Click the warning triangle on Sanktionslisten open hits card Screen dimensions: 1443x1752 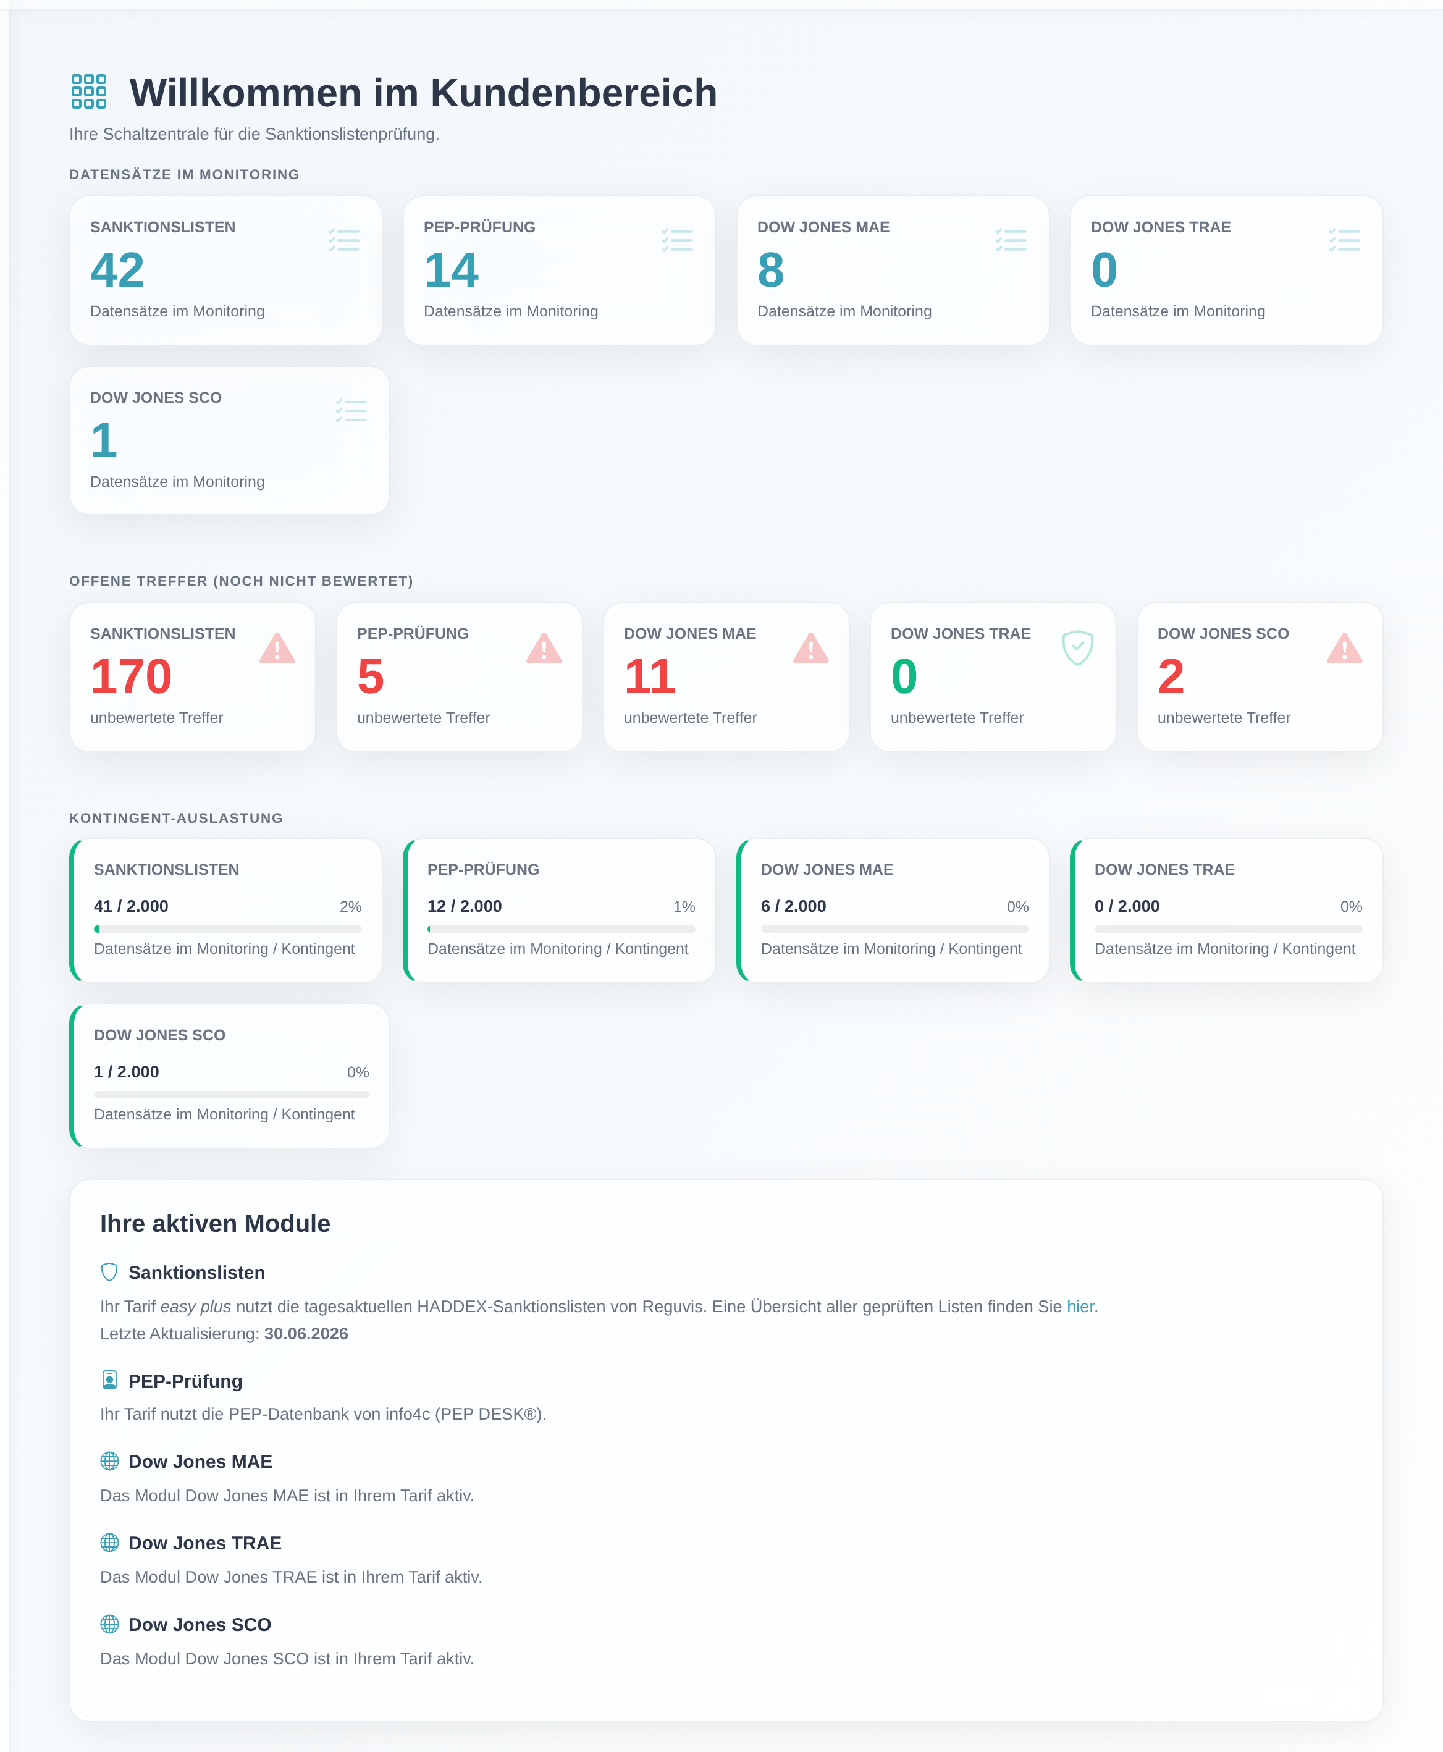coord(277,648)
